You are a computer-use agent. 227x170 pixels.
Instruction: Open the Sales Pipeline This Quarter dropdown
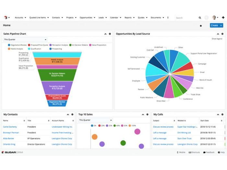pyautogui.click(x=25, y=40)
